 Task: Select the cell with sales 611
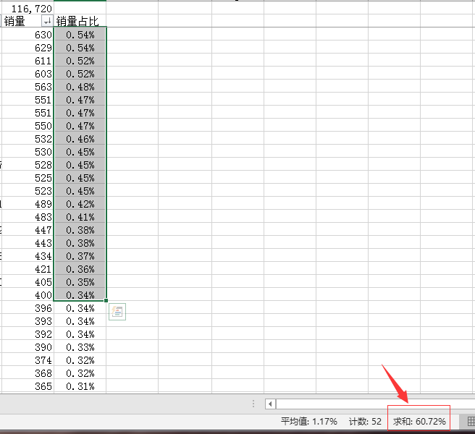(x=28, y=61)
